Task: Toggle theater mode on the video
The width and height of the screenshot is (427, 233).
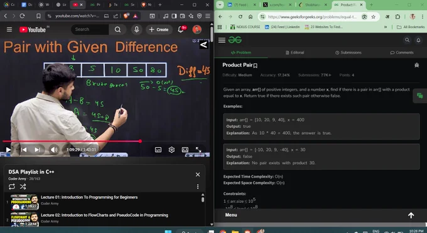Action: 185,150
